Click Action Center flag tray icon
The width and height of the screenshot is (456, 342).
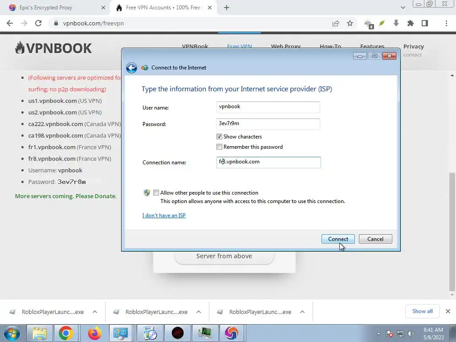pos(390,334)
